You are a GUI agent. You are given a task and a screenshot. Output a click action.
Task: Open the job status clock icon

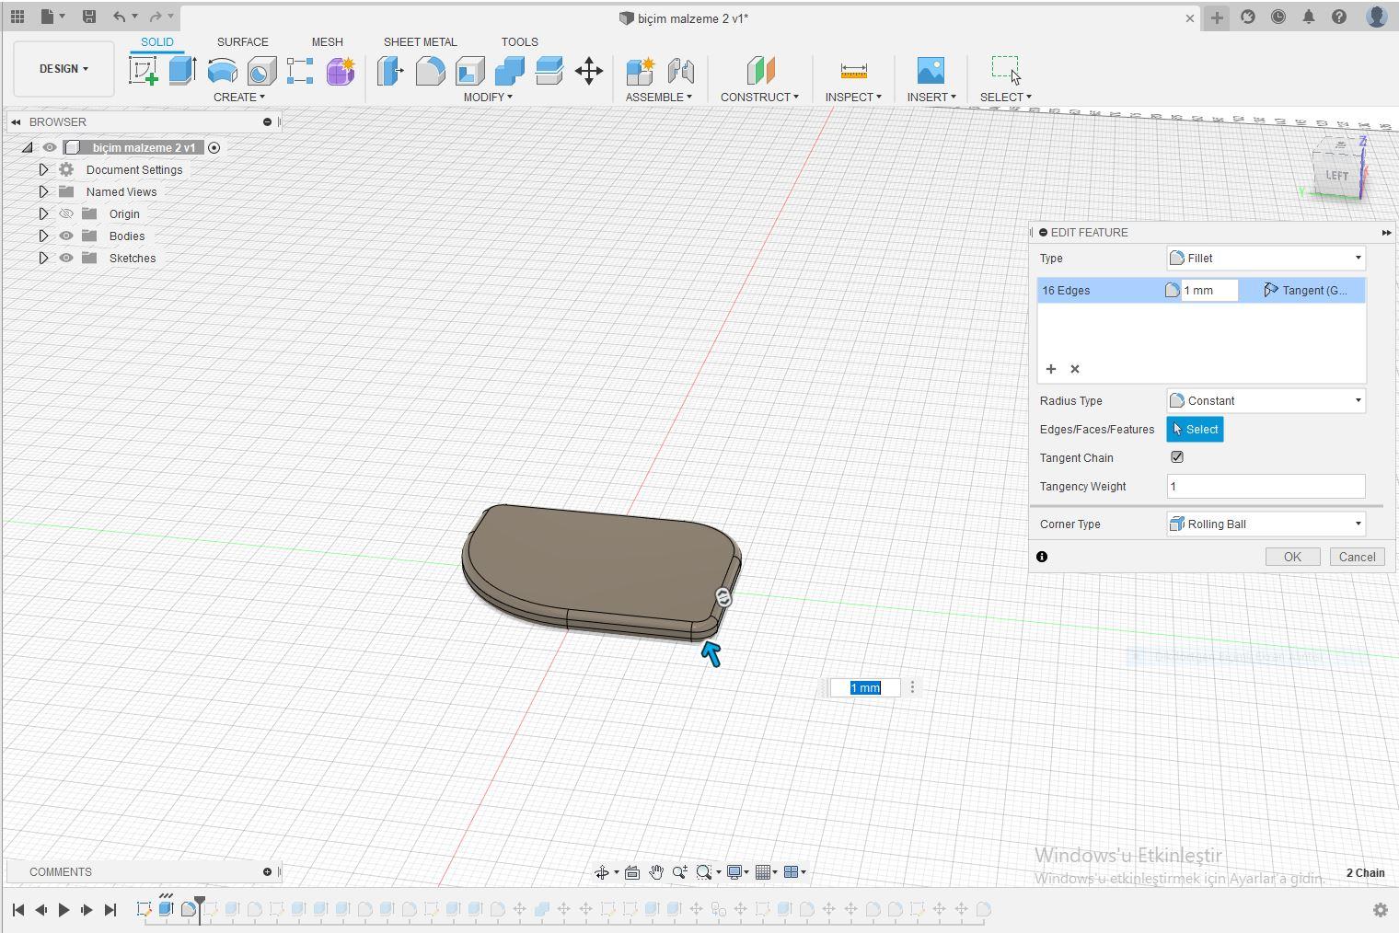tap(1278, 17)
